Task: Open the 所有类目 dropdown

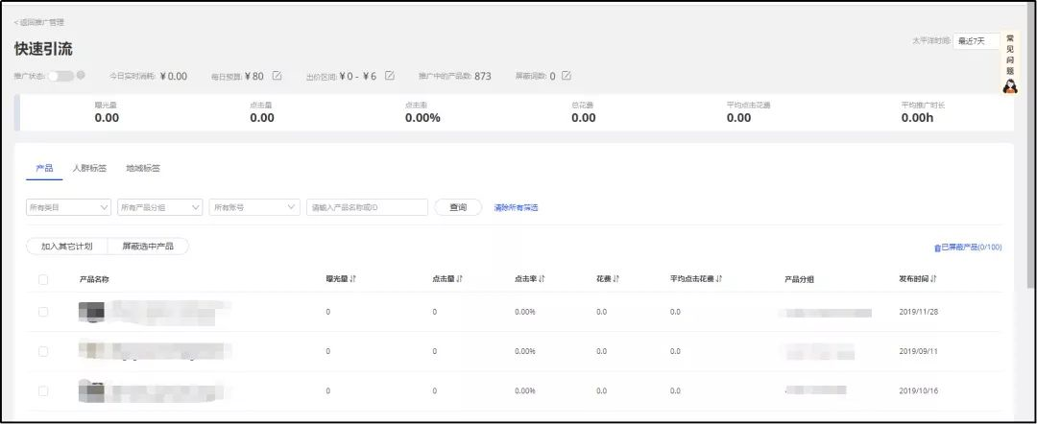Action: click(x=69, y=207)
